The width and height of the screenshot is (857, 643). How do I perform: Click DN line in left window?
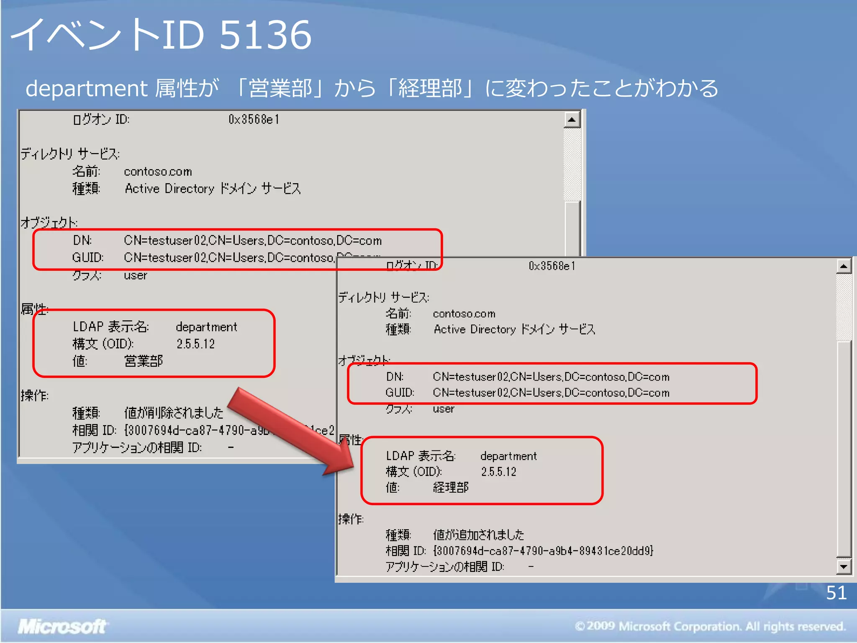click(x=227, y=241)
